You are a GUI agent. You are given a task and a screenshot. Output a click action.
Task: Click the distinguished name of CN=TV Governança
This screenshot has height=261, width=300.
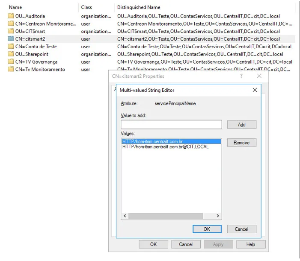(205, 62)
